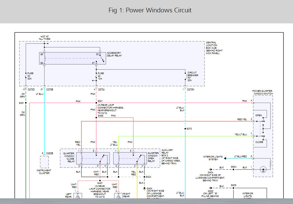
Task: Click the 'CIRCUIT BREAKER 401 30A' label
Action: 193,76
